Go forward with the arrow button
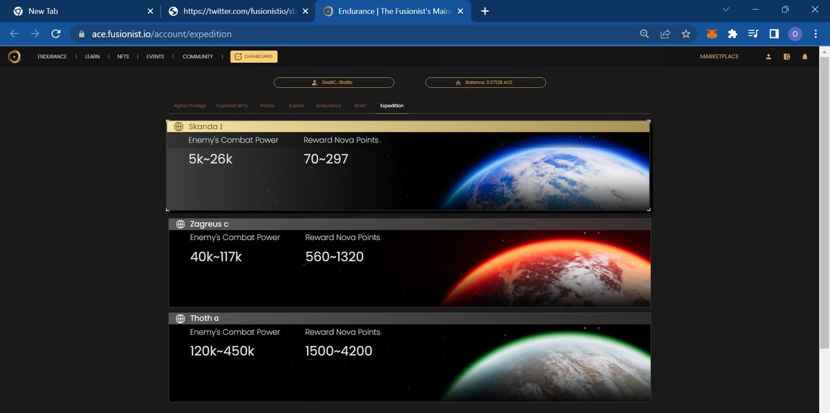This screenshot has width=830, height=413. point(35,33)
